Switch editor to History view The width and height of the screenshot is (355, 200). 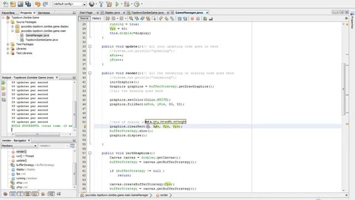97,18
